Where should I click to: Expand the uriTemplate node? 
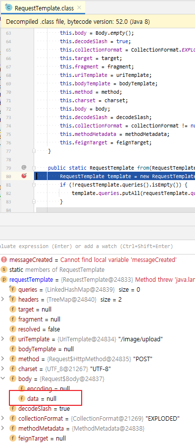point(3,339)
